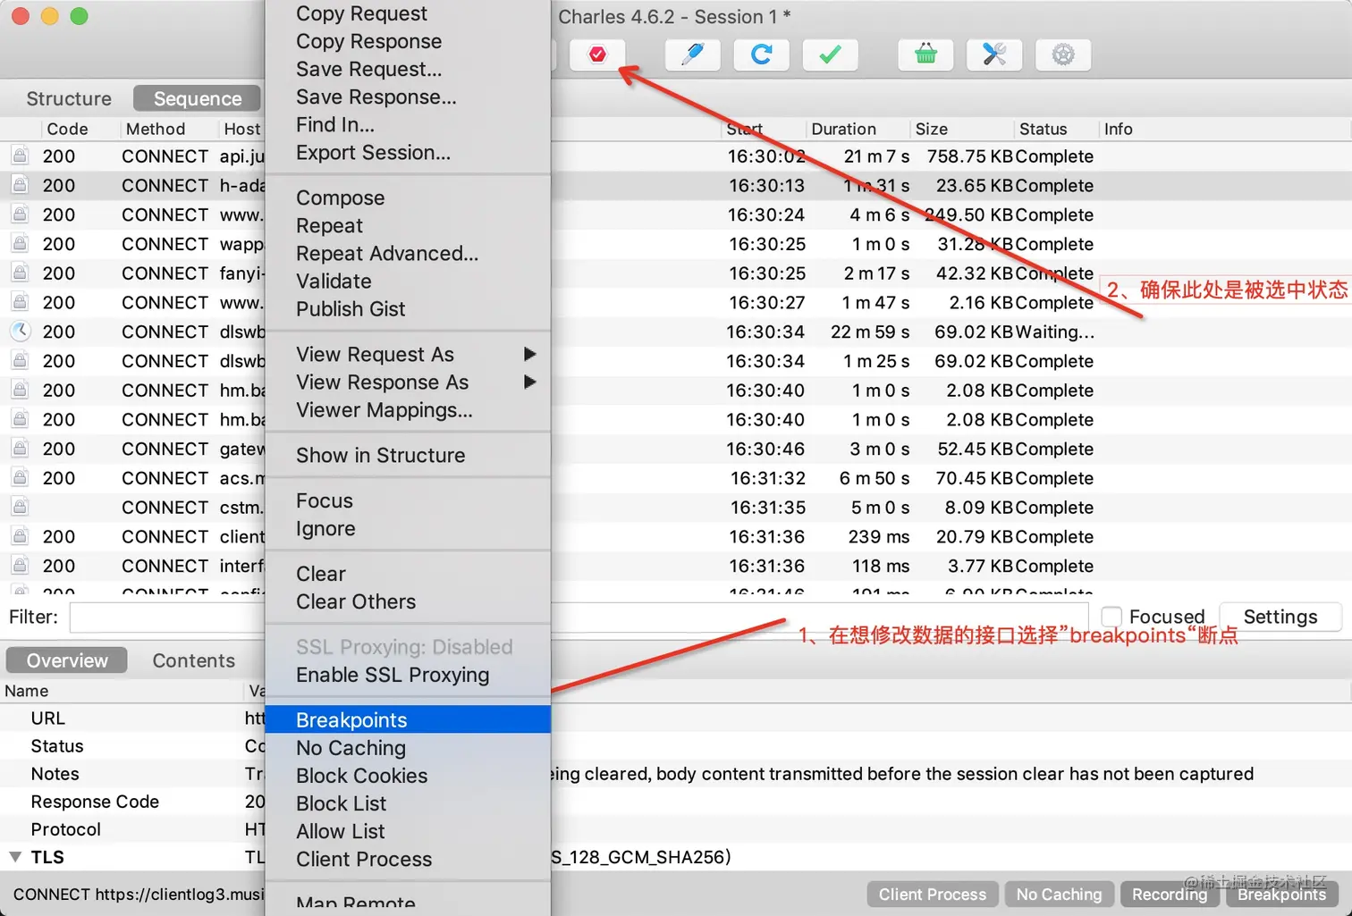The image size is (1352, 916).
Task: Choose Save Request... menu item
Action: click(408, 69)
